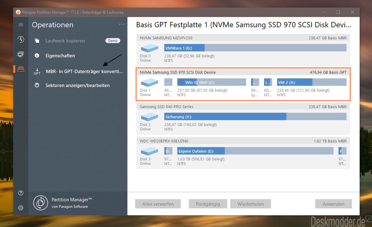
Task: Click the Paragon app icon in title bar
Action: coord(18,12)
